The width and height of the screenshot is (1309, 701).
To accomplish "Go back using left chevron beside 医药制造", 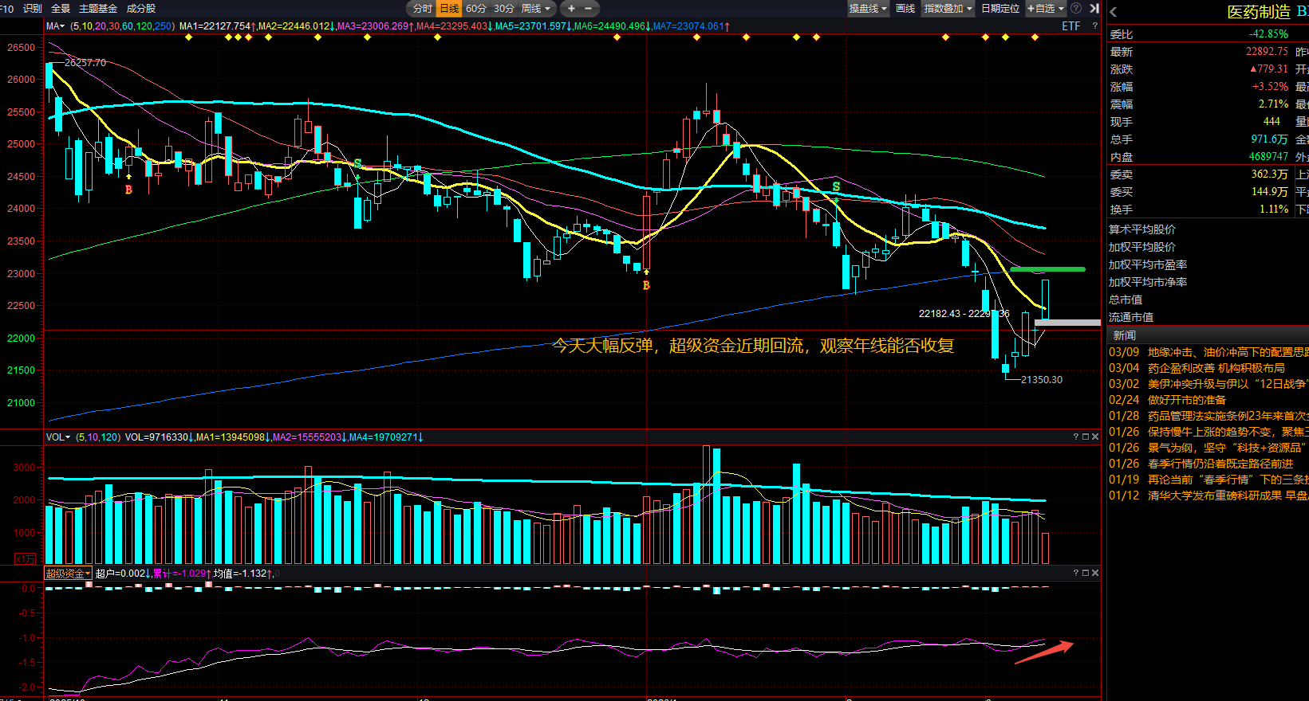I will [x=1114, y=12].
